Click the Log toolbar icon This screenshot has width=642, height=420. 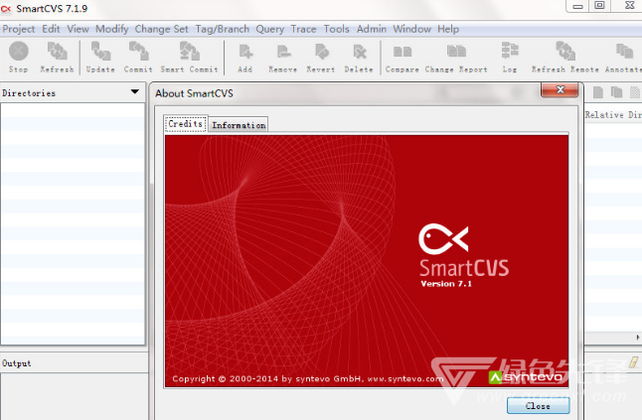509,56
